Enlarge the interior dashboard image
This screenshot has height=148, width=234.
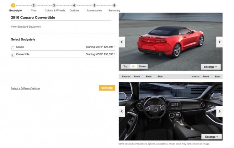pyautogui.click(x=212, y=137)
